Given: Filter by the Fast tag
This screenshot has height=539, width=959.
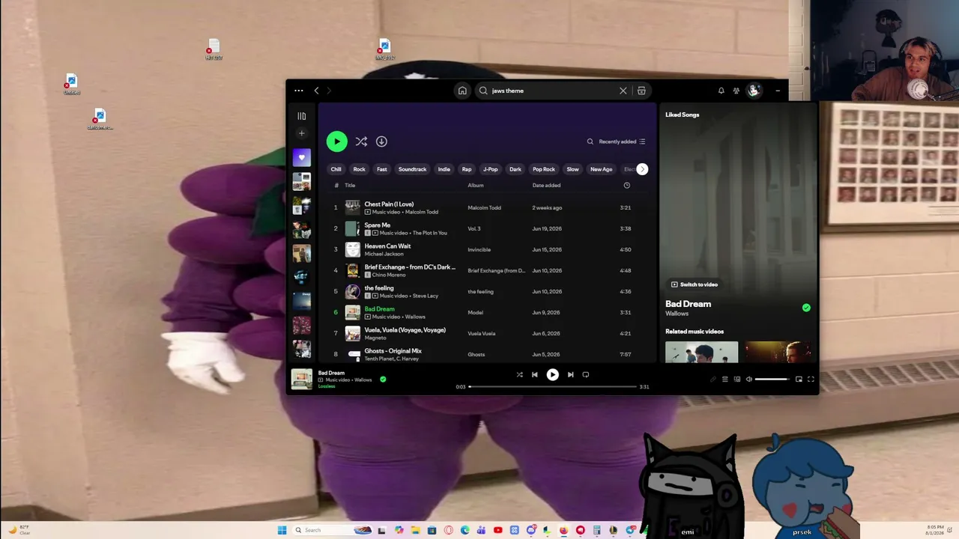Looking at the screenshot, I should tap(382, 169).
